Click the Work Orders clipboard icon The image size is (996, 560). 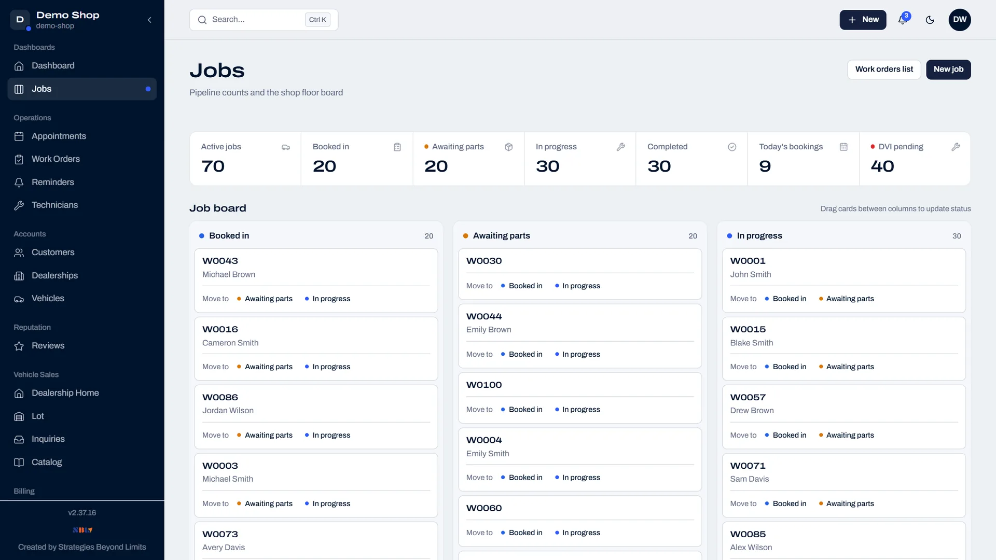19,159
